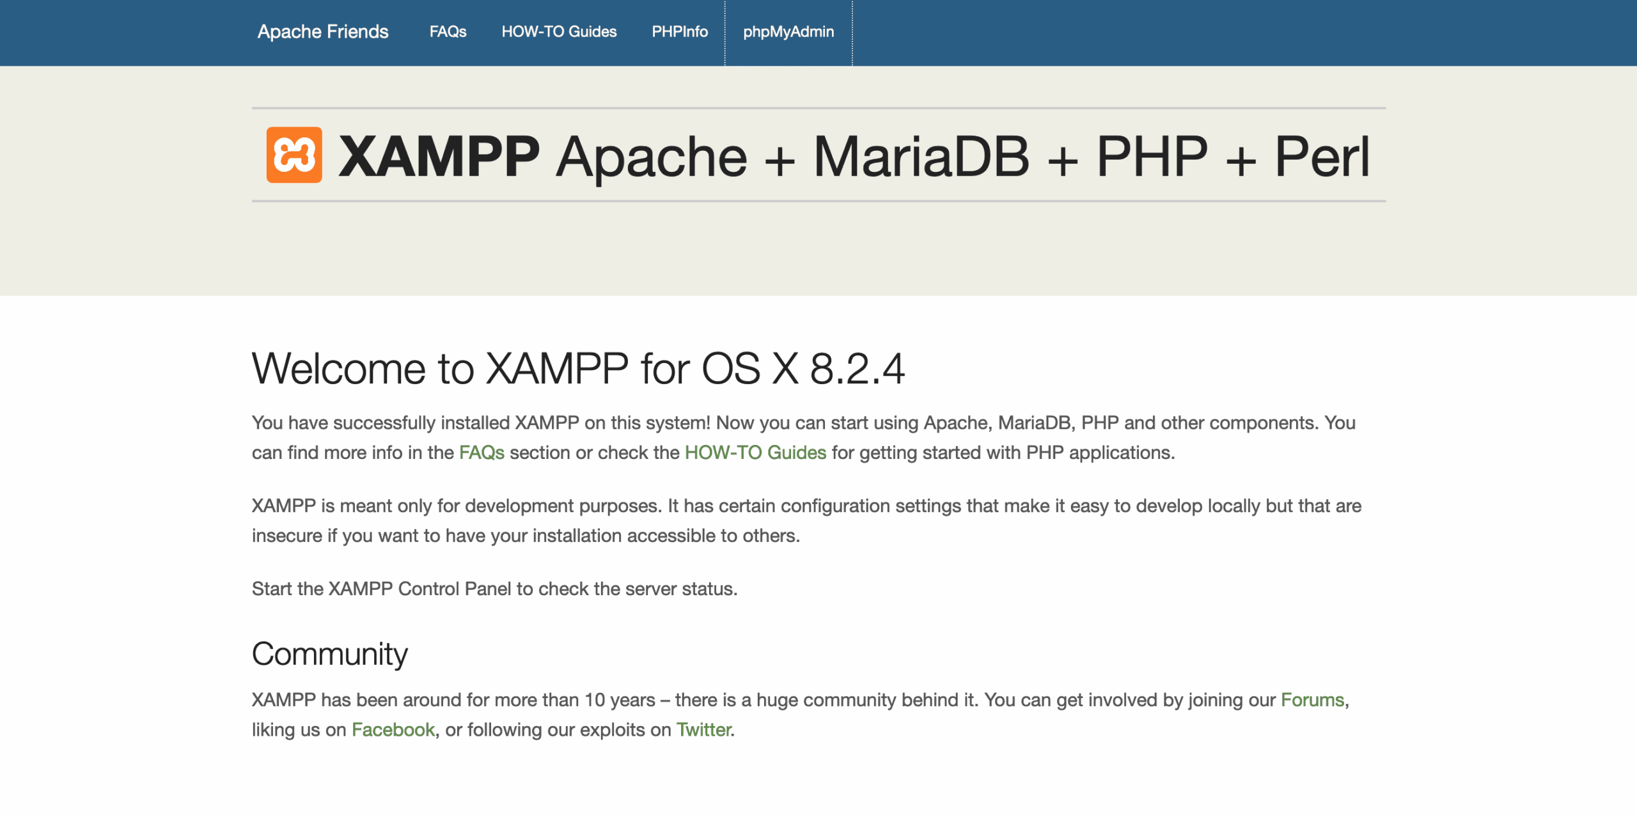This screenshot has width=1637, height=815.
Task: Select HOW-TO Guides in the top navigation
Action: 559,32
